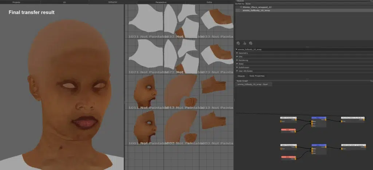Select the winnie_fullbody_10_wrap - Root graph tab
Image resolution: width=373 pixels, height=170 pixels.
(254, 84)
